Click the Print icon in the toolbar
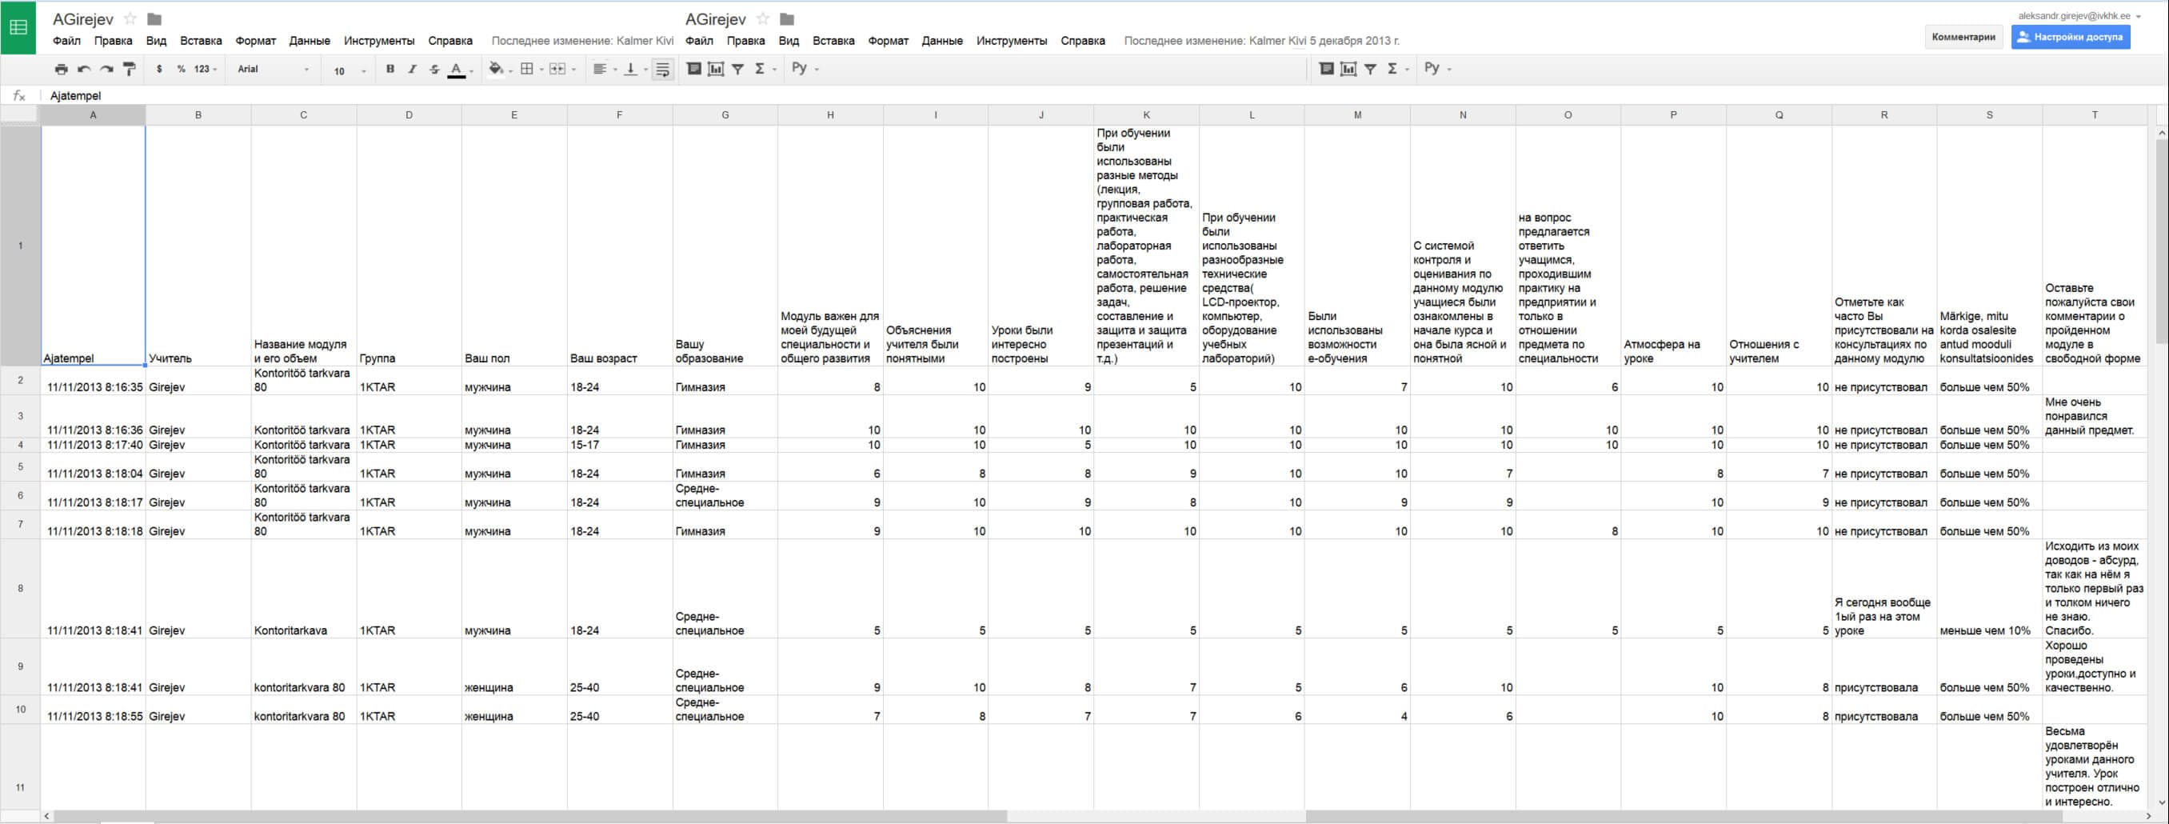Screen dimensions: 2169x824 tap(62, 69)
